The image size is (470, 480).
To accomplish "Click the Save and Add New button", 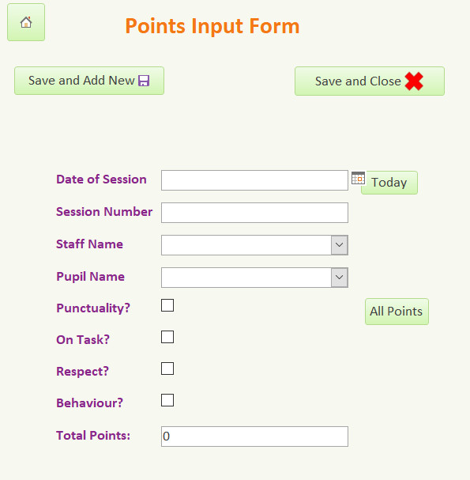I will (x=89, y=81).
